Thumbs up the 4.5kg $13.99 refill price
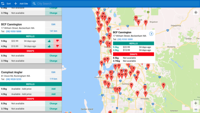This screenshot has width=200, height=113. coord(49,46)
